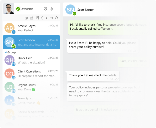Open Quick Help group chat
The width and height of the screenshot is (156, 128).
point(31,60)
